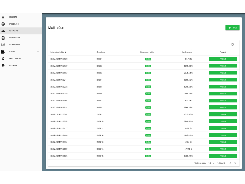Click the Odjava account icon
Image resolution: width=245 pixels, height=184 pixels.
point(3,65)
